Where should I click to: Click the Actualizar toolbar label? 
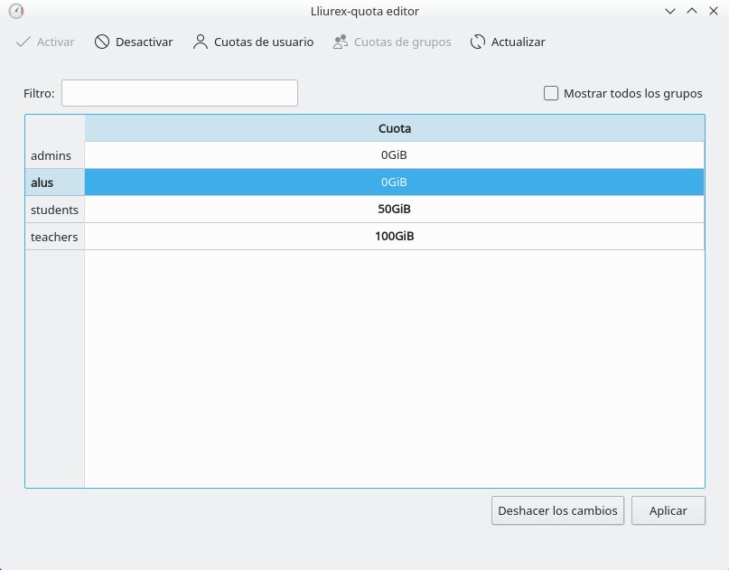pos(518,42)
